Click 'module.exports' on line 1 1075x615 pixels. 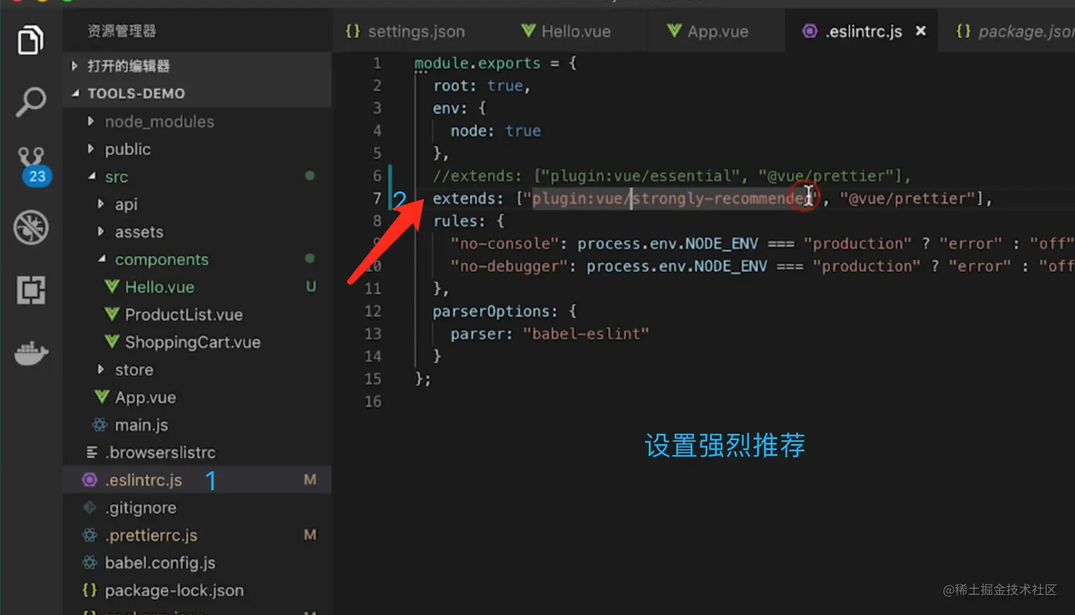click(x=478, y=63)
